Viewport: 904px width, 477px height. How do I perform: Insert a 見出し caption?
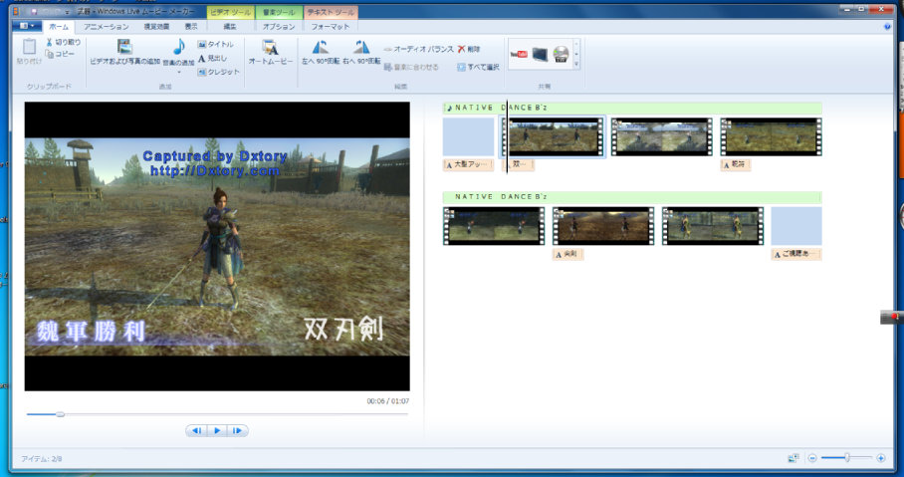[x=212, y=58]
